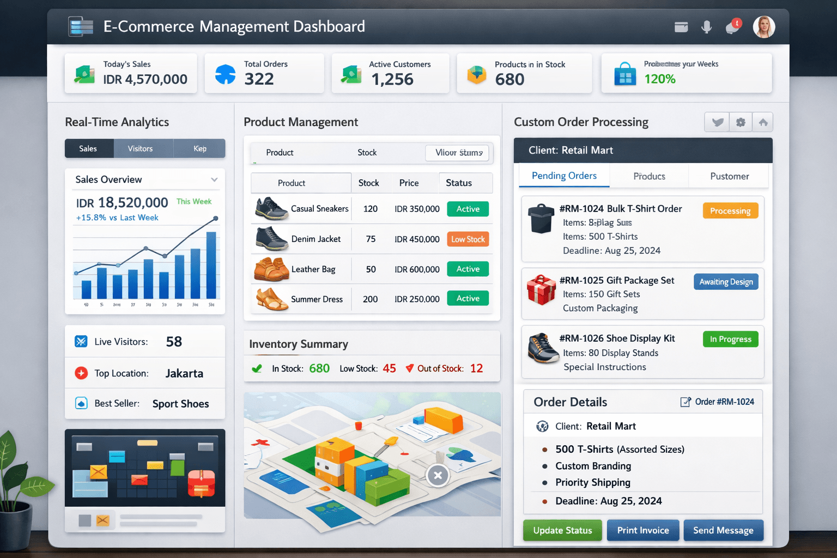This screenshot has height=558, width=837.
Task: Switch to the Pending Orders tab
Action: pyautogui.click(x=563, y=175)
